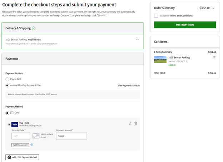
Task: Select the Pay In Full option
Action: 8,79
